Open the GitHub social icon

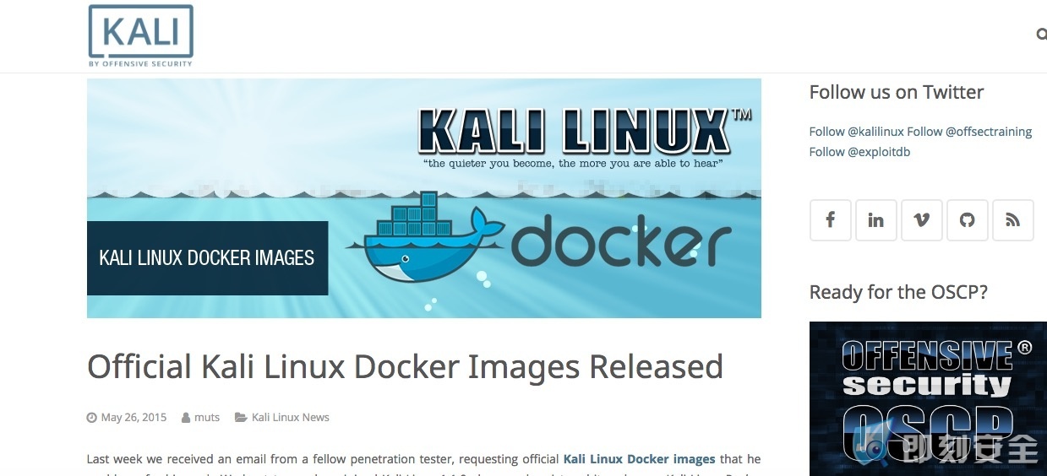click(x=967, y=220)
